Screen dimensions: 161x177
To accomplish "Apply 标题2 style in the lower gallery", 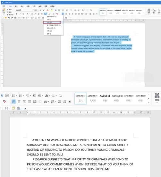I will (129, 98).
